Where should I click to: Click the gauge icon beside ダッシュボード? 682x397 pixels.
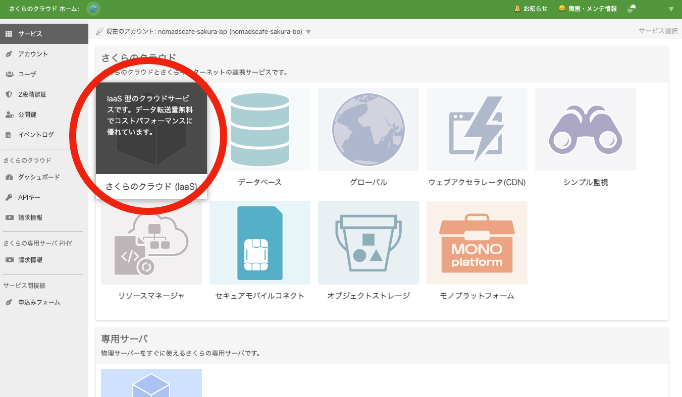[9, 177]
